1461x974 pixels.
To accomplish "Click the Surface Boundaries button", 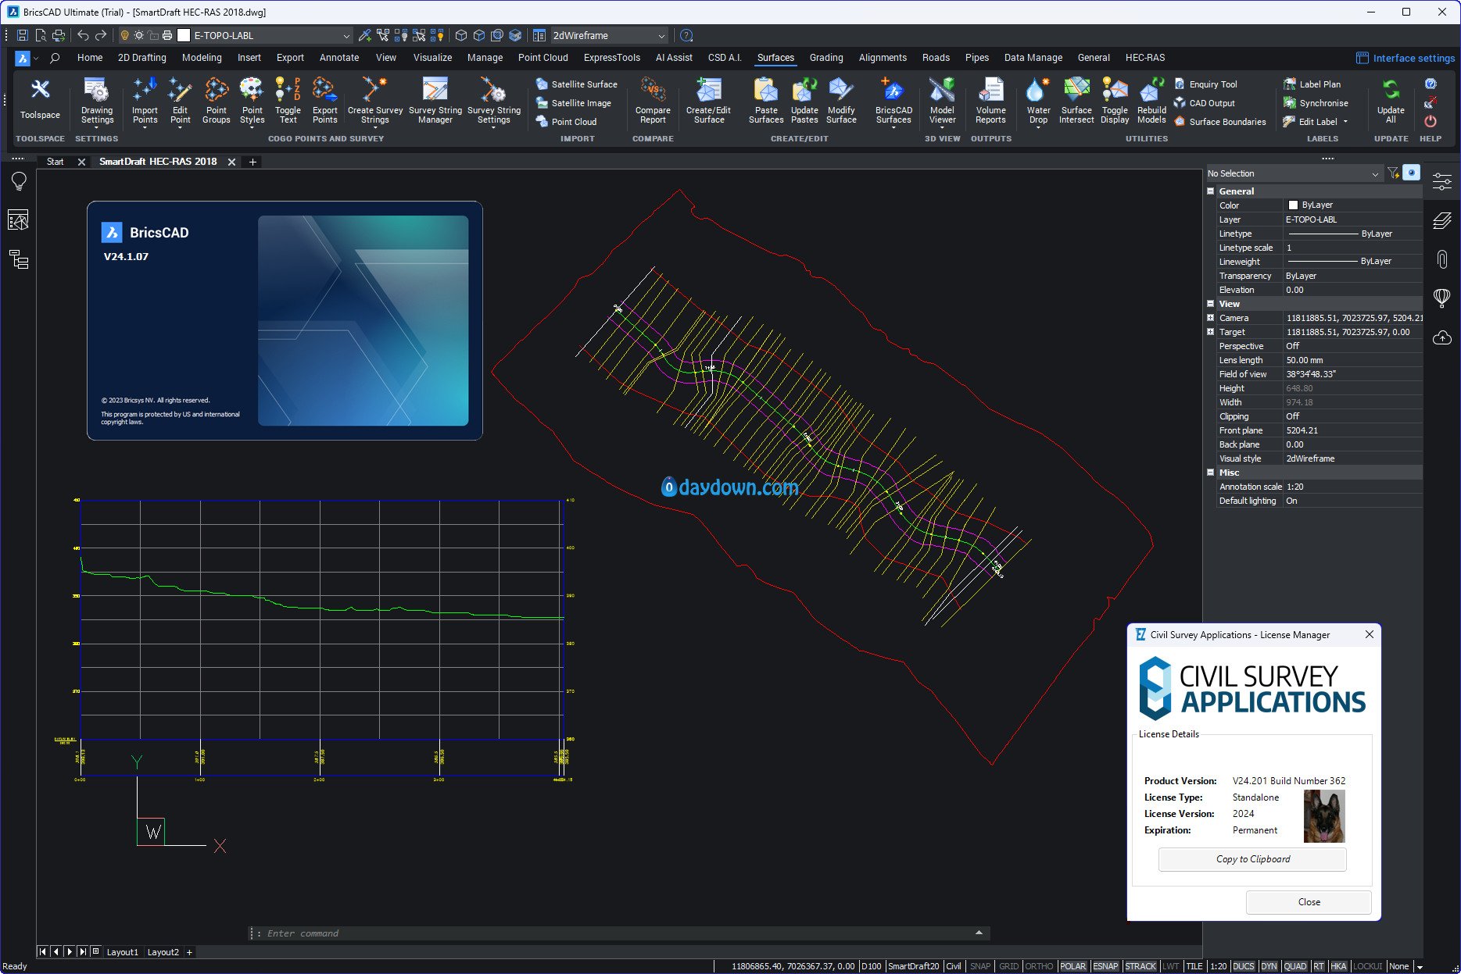I will tap(1219, 122).
